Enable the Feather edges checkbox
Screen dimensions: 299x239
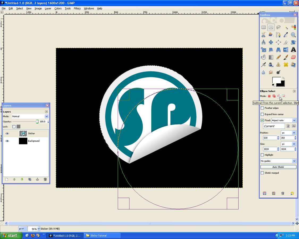(x=262, y=108)
